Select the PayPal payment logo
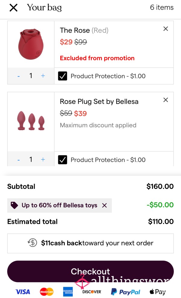Viewport: 181px width, 298px height. pos(125,292)
